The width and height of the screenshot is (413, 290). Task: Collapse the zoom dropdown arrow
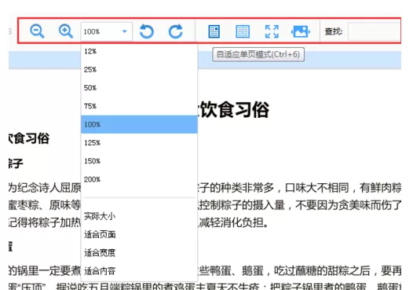pos(125,31)
